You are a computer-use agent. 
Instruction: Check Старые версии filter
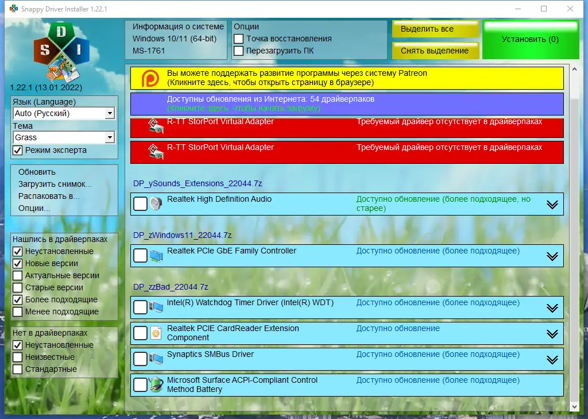tap(18, 287)
